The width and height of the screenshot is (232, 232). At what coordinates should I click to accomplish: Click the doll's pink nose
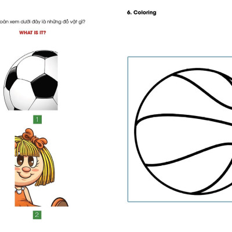26,169
